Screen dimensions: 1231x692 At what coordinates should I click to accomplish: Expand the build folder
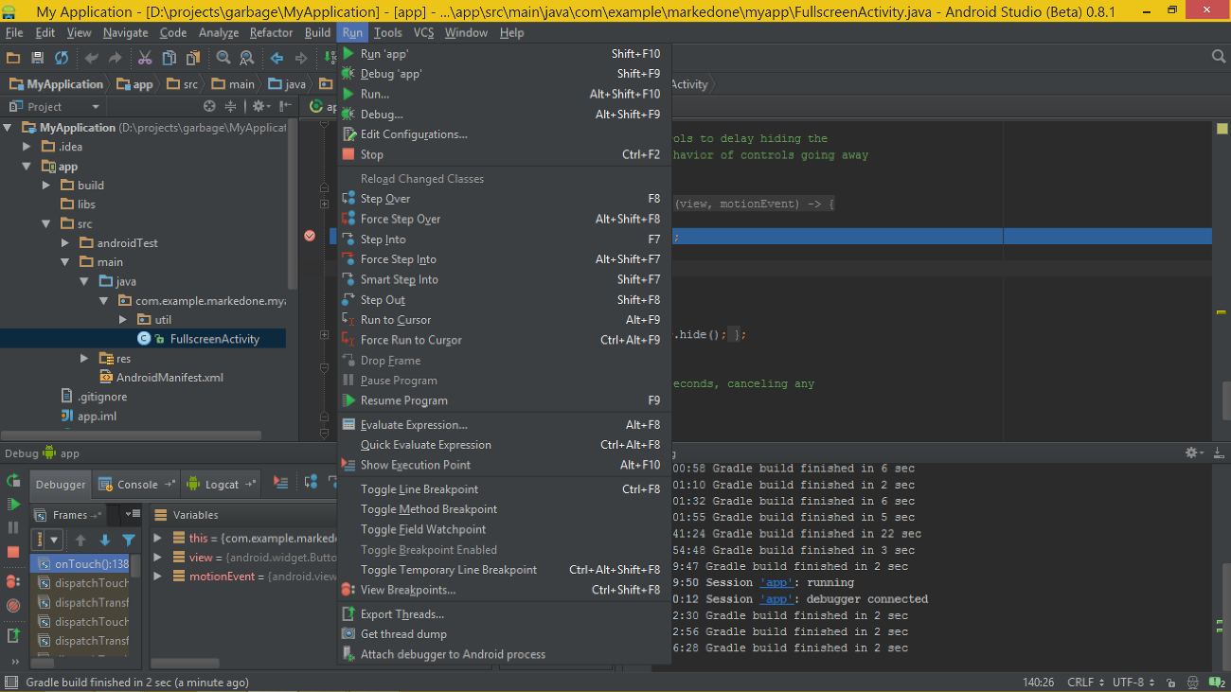(45, 186)
